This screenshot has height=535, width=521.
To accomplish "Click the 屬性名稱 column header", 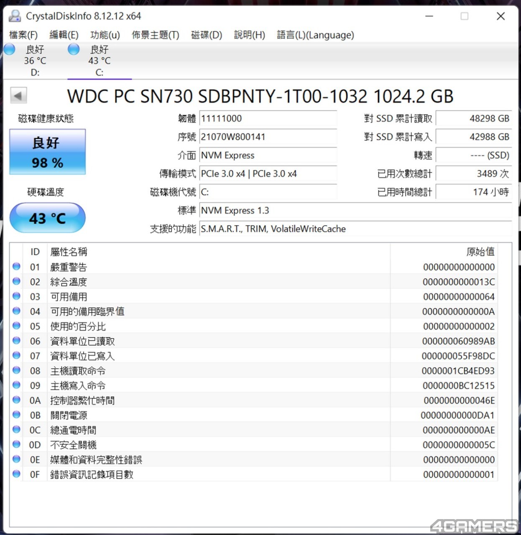I will tap(219, 252).
